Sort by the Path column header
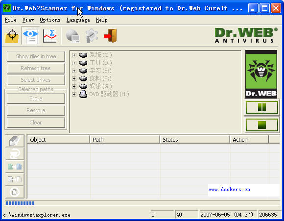Screen dimensions: 284x221 [x=125, y=140]
